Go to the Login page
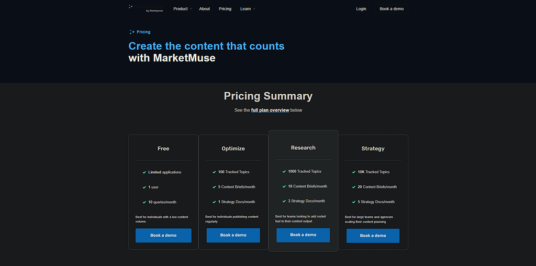This screenshot has height=266, width=536. point(361,9)
